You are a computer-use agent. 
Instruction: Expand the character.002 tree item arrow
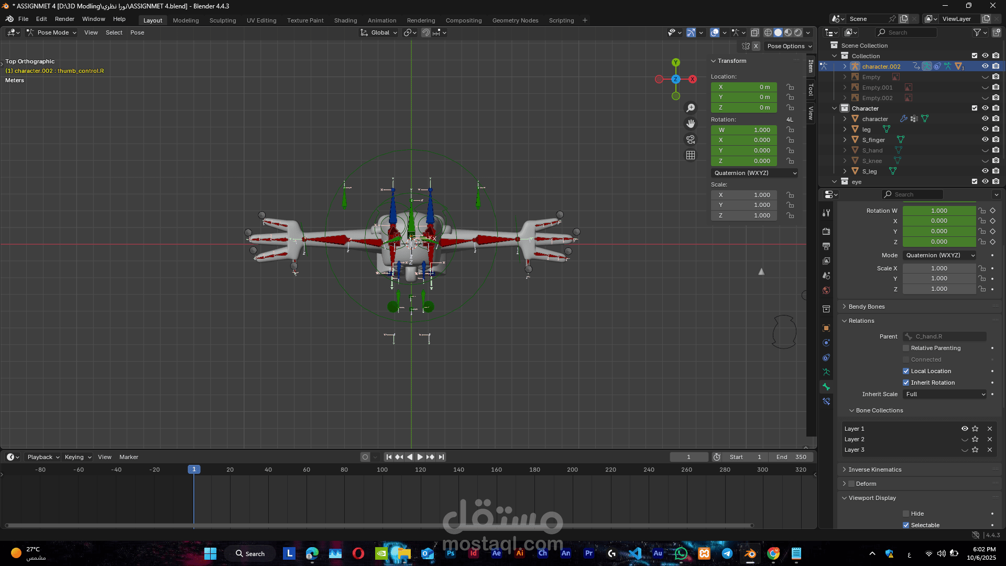coord(845,67)
